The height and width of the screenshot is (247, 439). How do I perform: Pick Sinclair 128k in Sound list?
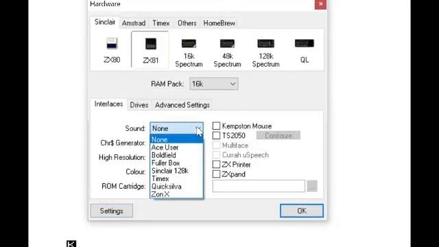point(176,171)
